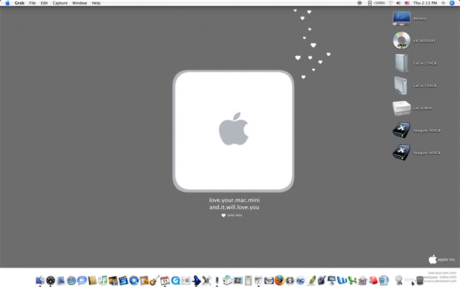The image size is (460, 287).
Task: Open the Apple menu
Action: (7, 3)
